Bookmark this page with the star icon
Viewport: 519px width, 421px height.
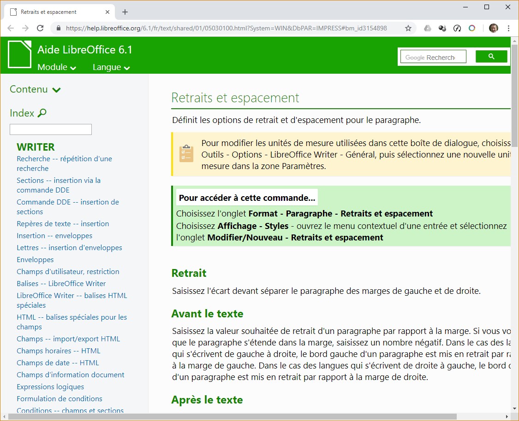point(408,28)
